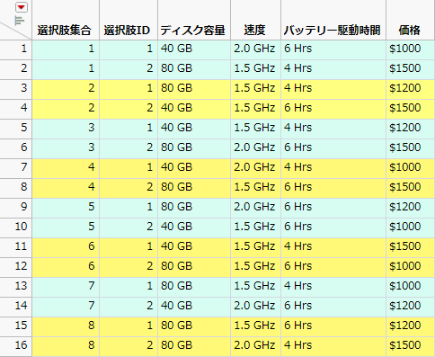Viewport: 435px width, 357px height.
Task: Select row number 6
Action: coord(15,147)
